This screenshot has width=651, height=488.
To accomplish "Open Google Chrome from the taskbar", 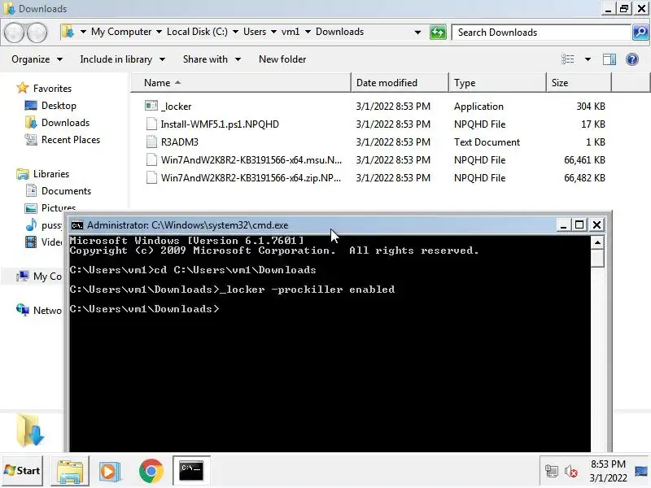I will 151,471.
